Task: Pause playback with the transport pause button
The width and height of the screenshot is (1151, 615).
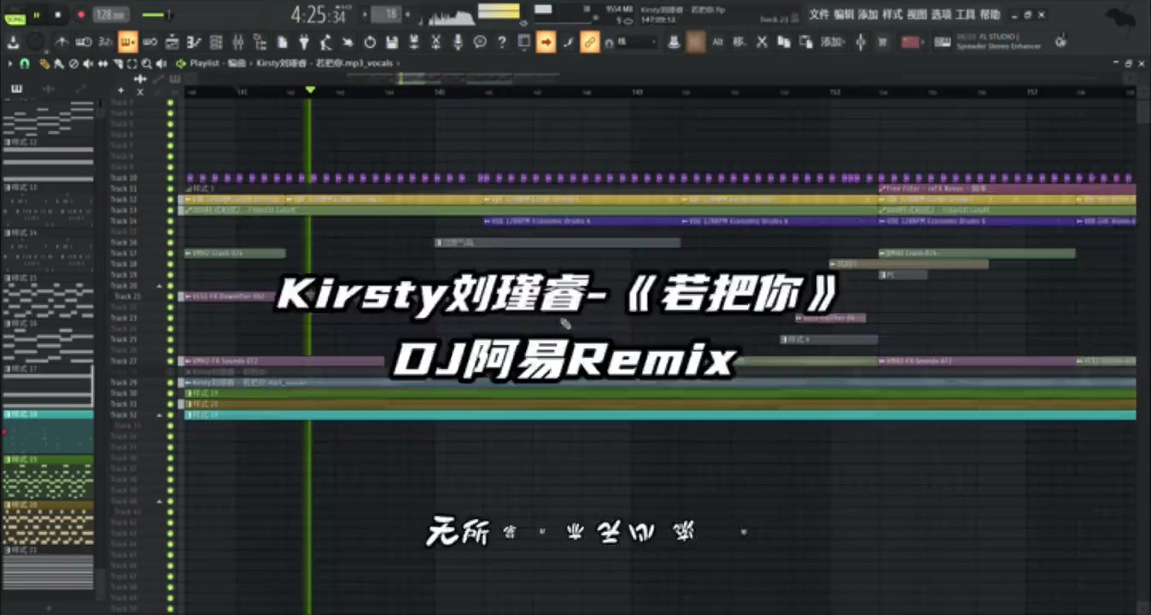Action: click(37, 15)
